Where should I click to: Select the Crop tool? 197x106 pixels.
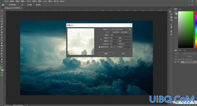click(x=2, y=21)
